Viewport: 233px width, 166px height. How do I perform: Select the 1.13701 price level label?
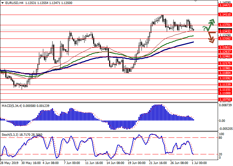(x=225, y=25)
